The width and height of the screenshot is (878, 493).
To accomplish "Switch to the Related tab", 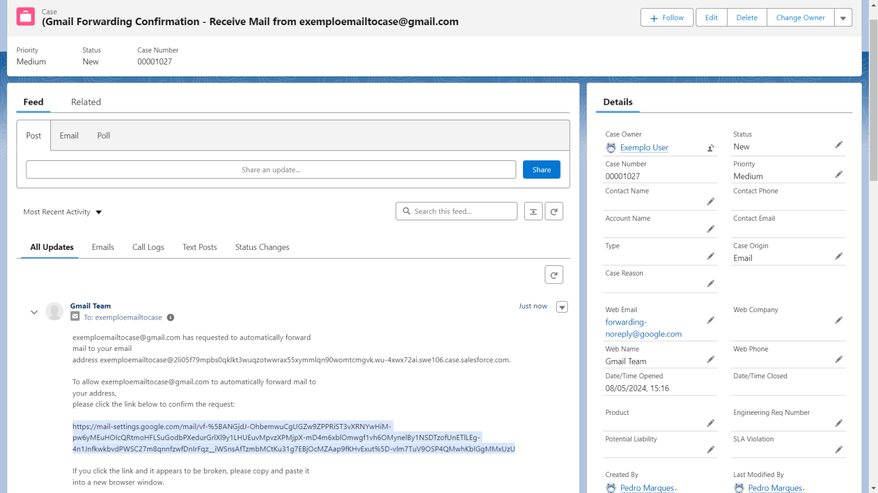I will click(x=86, y=102).
